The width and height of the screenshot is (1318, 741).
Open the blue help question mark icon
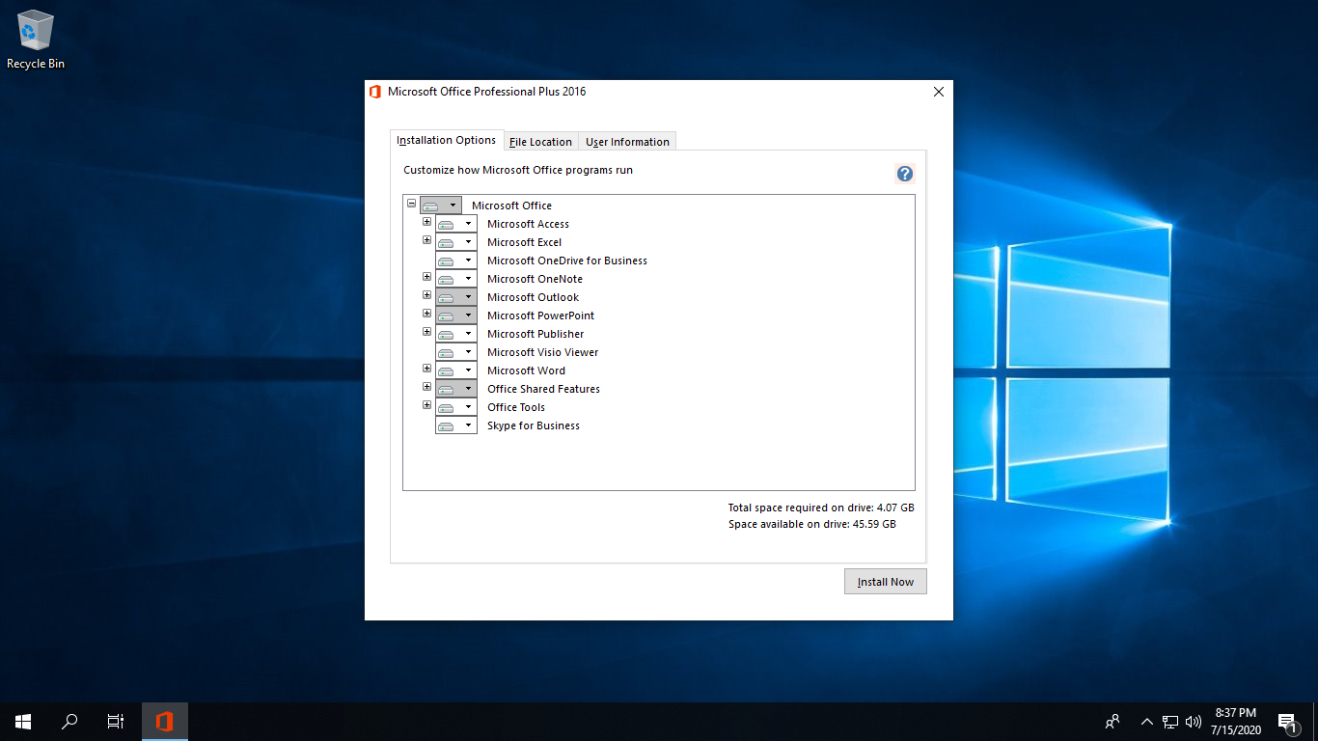coord(905,174)
